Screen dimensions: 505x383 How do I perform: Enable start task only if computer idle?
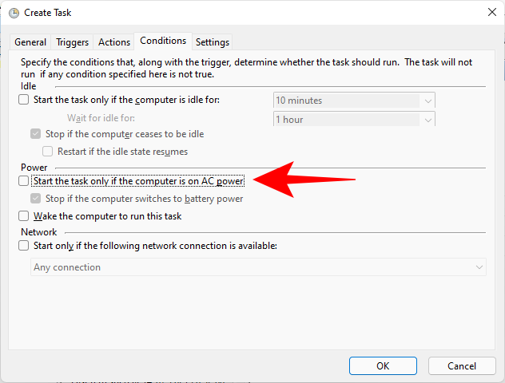24,100
